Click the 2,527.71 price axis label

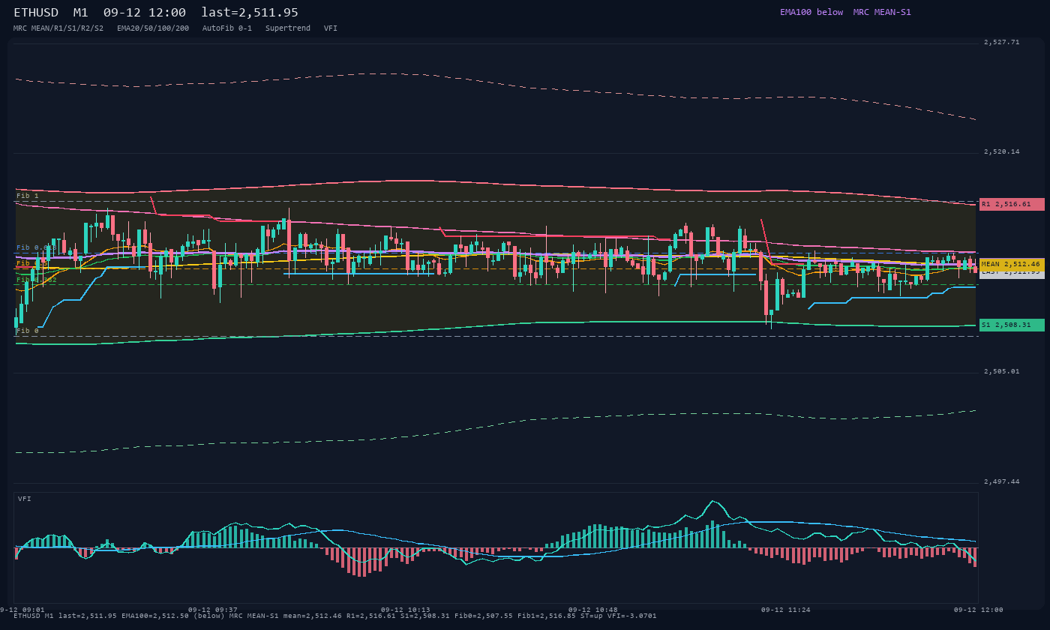pyautogui.click(x=1002, y=42)
